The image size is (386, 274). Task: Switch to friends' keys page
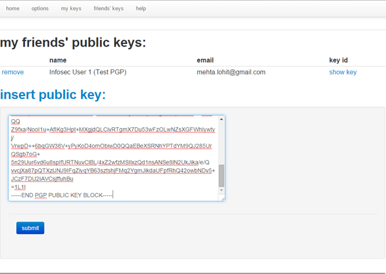108,9
